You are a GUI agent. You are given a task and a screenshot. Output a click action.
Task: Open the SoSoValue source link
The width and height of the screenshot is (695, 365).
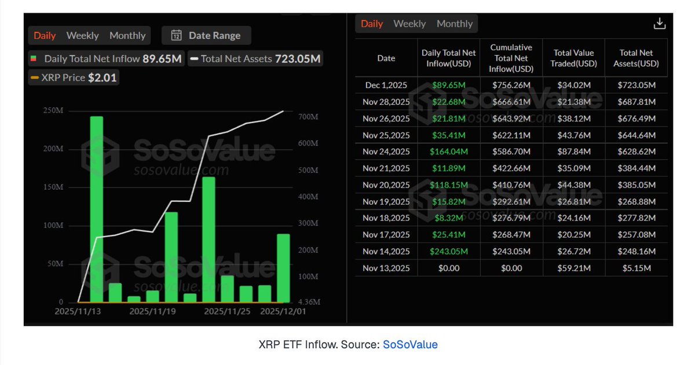click(410, 345)
